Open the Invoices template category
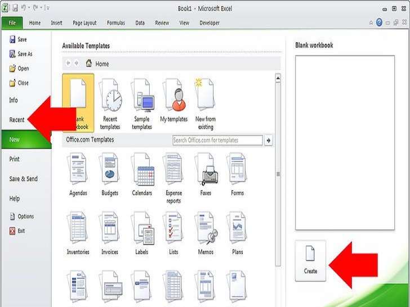 click(110, 233)
